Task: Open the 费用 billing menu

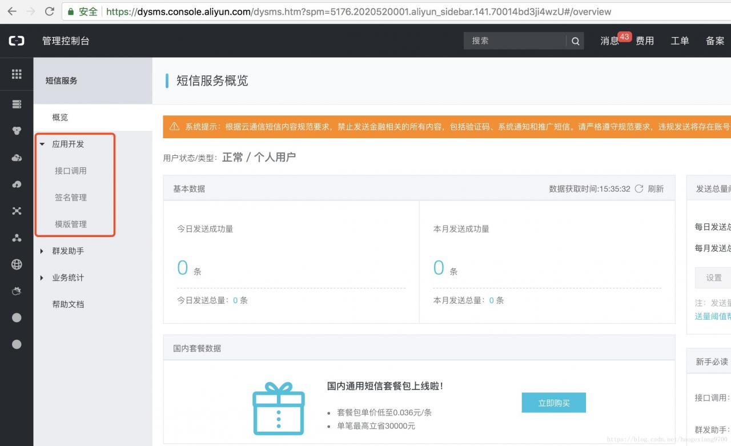Action: (645, 41)
